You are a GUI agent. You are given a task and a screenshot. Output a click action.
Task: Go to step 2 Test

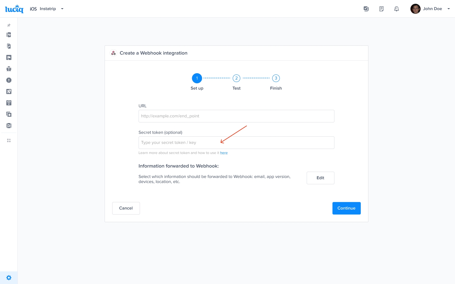point(236,78)
